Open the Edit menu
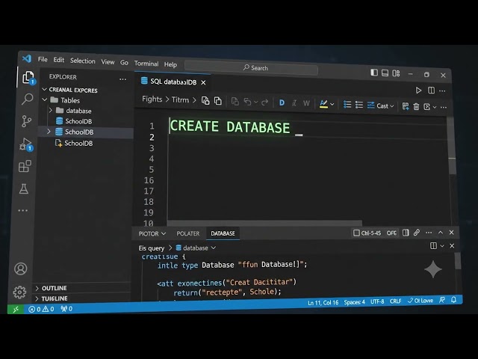478x359 pixels. point(59,60)
